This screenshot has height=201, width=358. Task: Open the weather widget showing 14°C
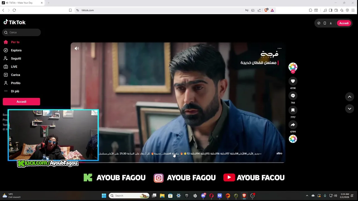[11, 195]
